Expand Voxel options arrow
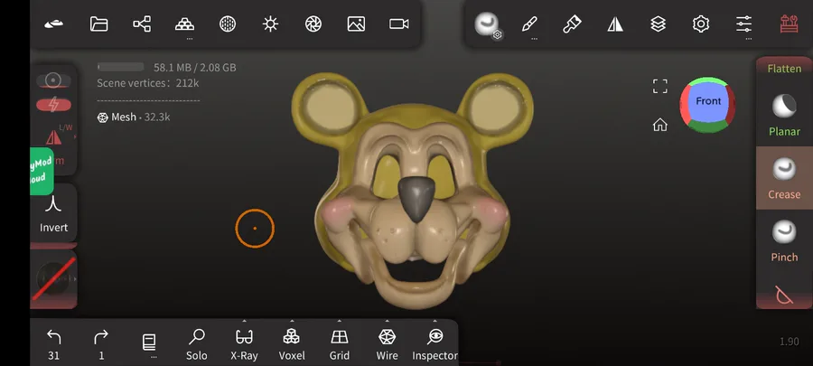 [292, 321]
